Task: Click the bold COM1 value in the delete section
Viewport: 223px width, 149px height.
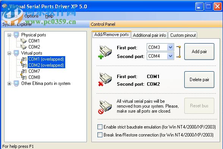Action: tap(153, 77)
